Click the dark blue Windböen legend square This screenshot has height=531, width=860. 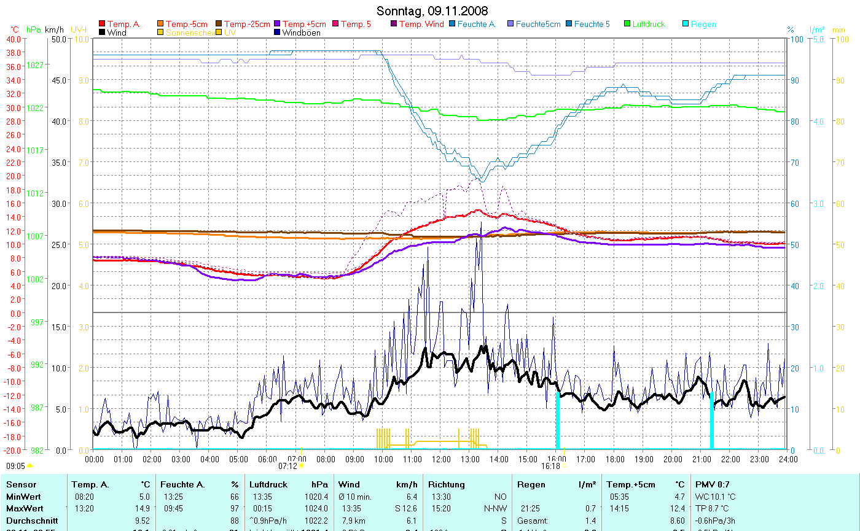(x=278, y=33)
